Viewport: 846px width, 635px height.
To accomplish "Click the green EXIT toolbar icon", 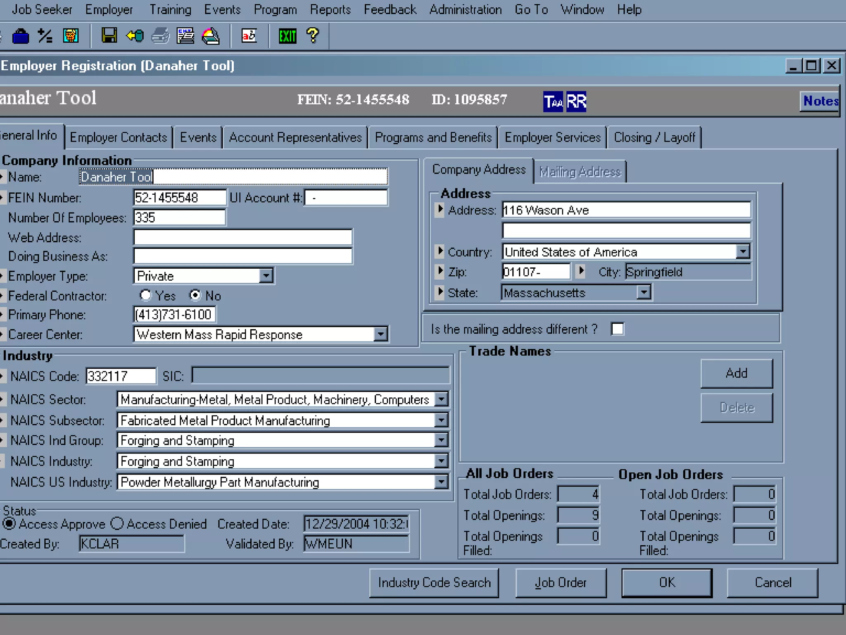I will pyautogui.click(x=287, y=36).
